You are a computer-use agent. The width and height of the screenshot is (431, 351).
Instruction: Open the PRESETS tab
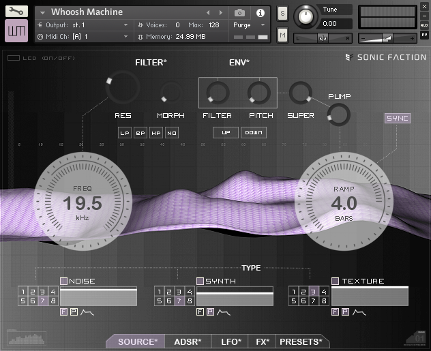click(300, 341)
